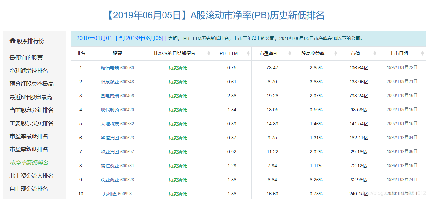The height and width of the screenshot is (199, 429).
Task: Click dividend yield 3.68%
Action: (x=316, y=82)
